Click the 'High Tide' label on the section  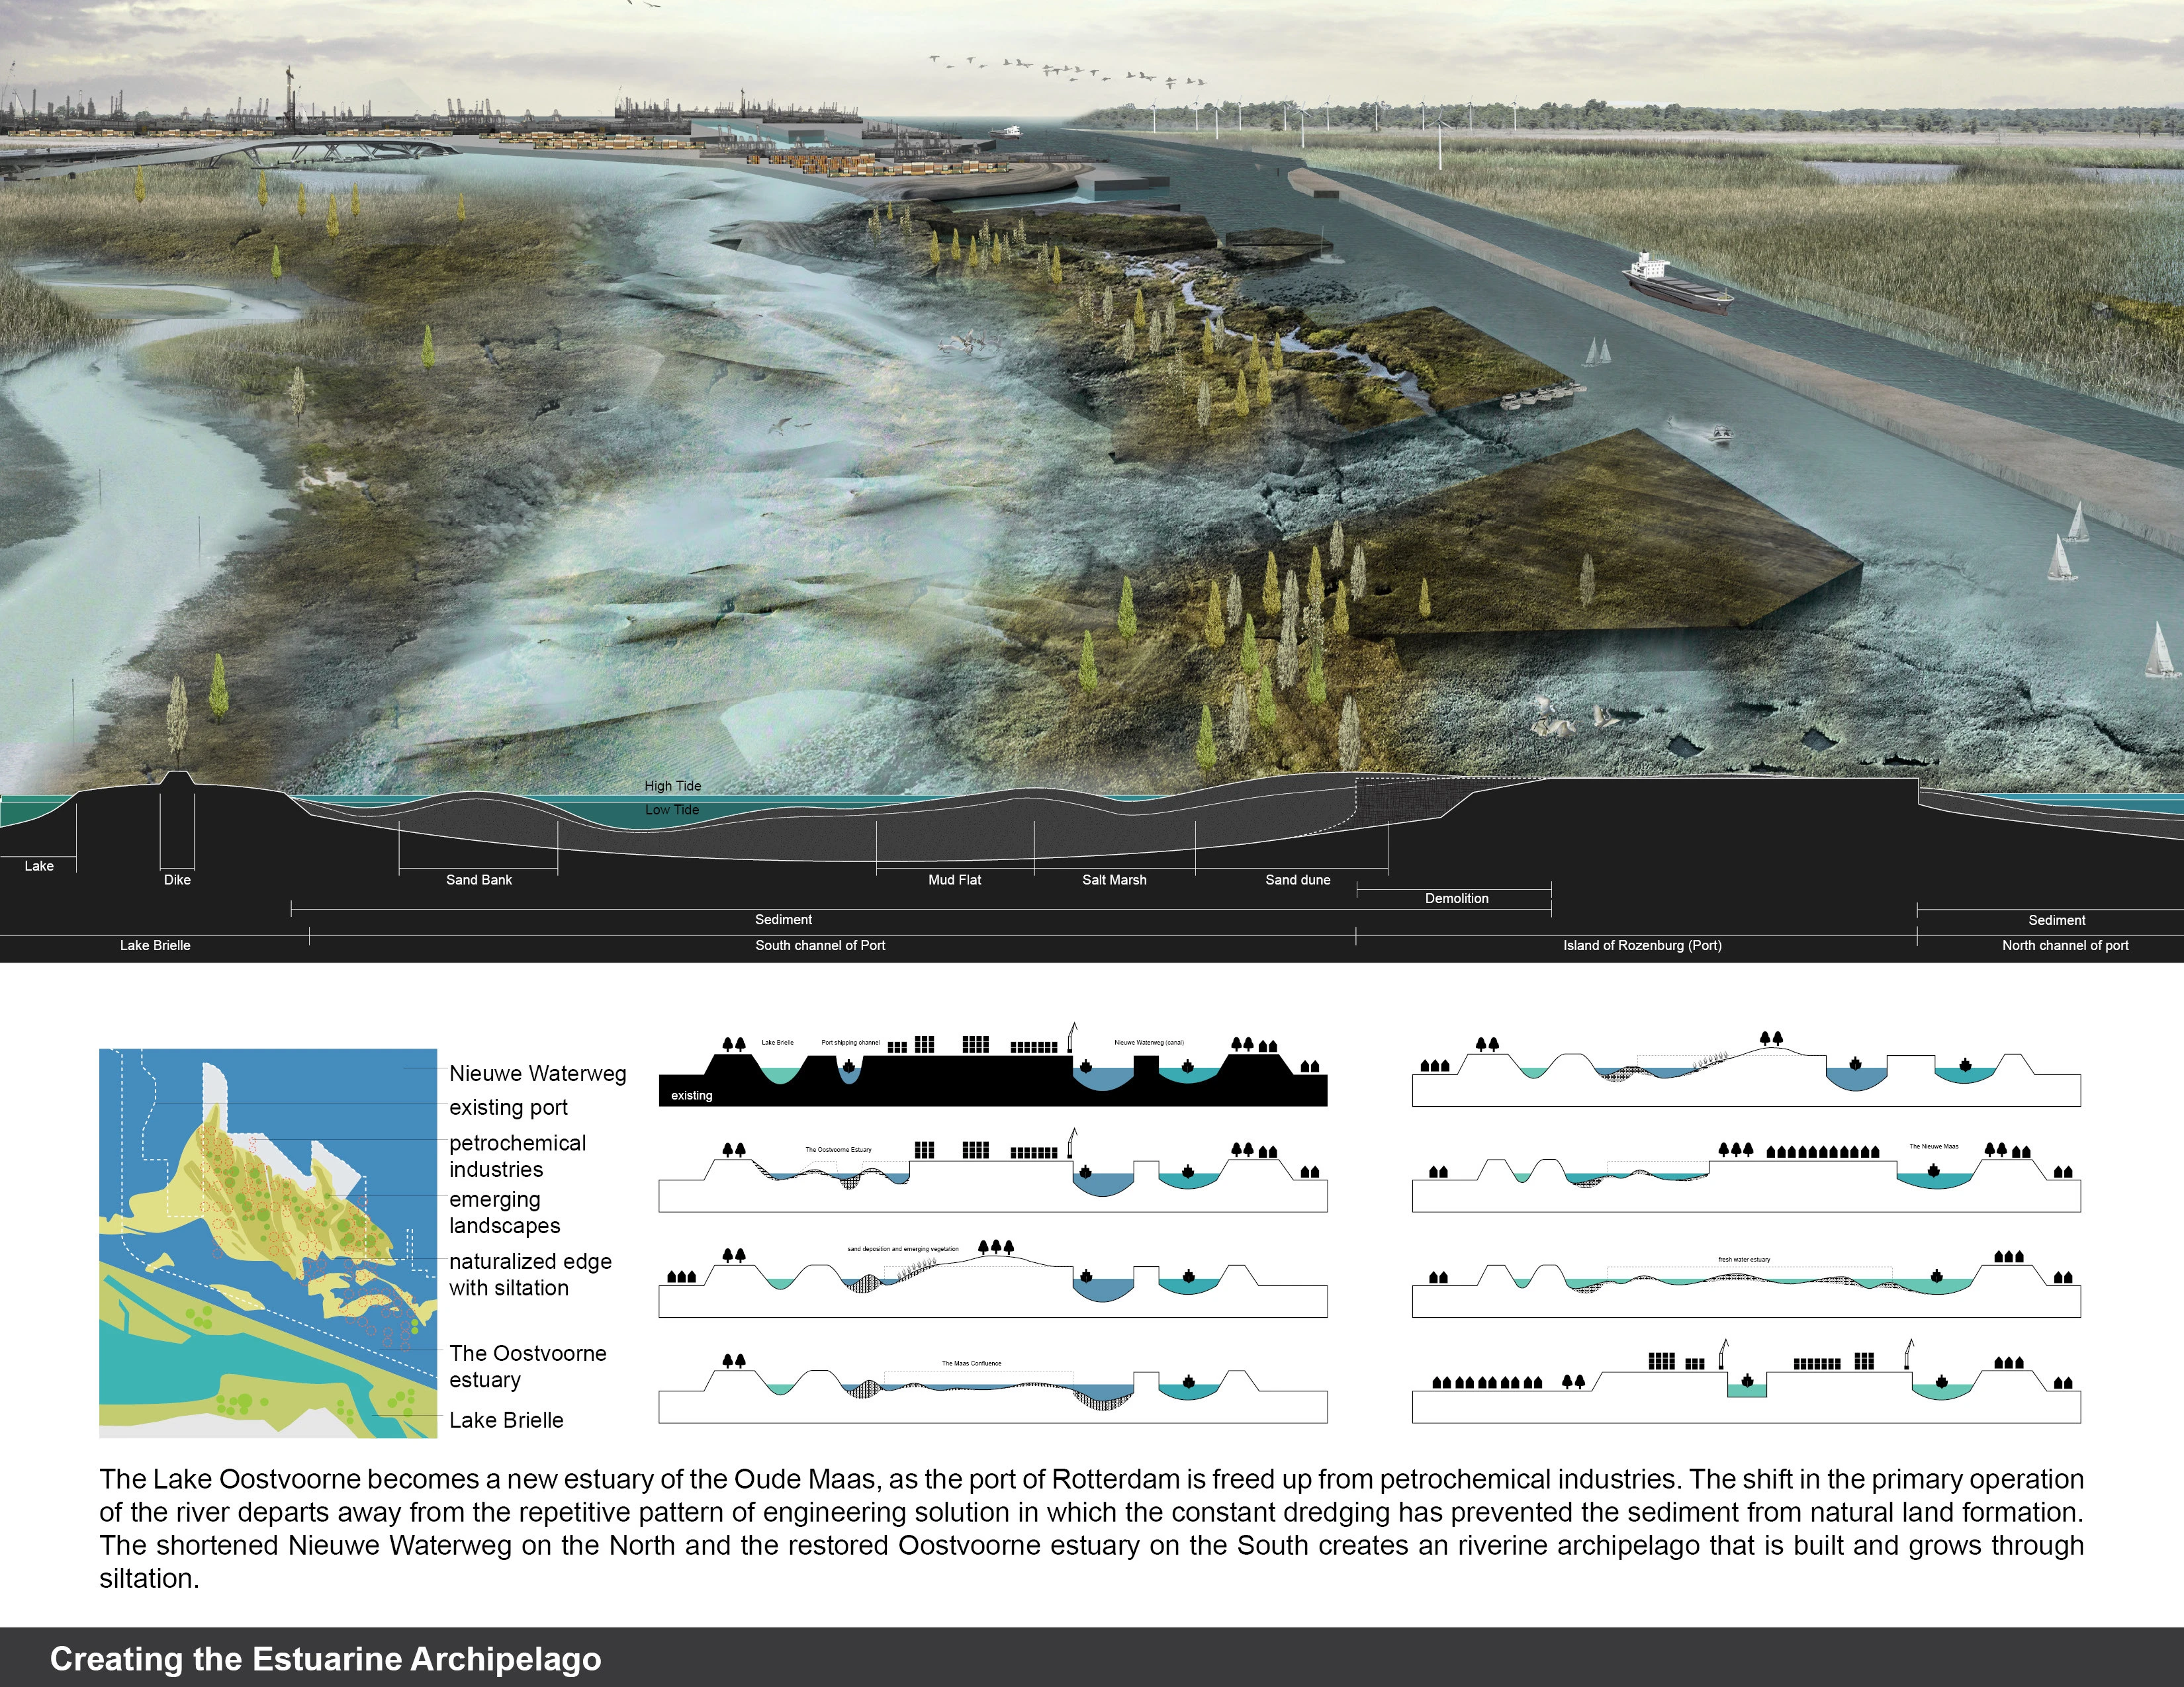(x=673, y=785)
